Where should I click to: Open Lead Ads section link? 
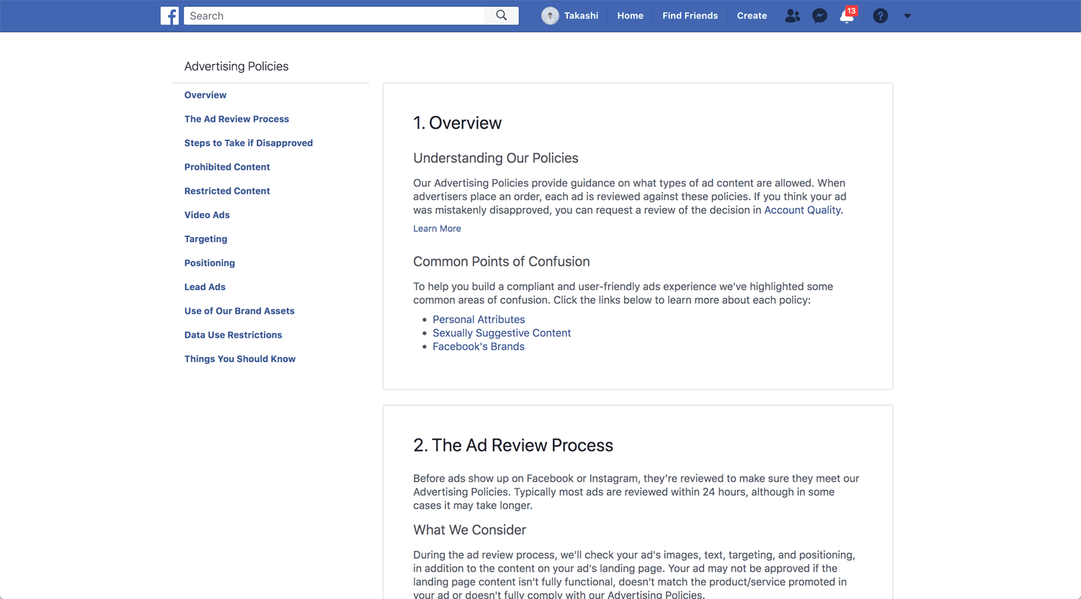205,287
